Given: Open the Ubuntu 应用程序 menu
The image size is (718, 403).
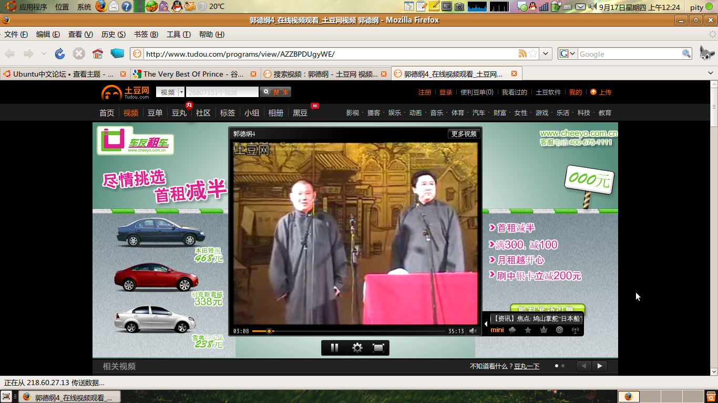Looking at the screenshot, I should click(x=26, y=7).
